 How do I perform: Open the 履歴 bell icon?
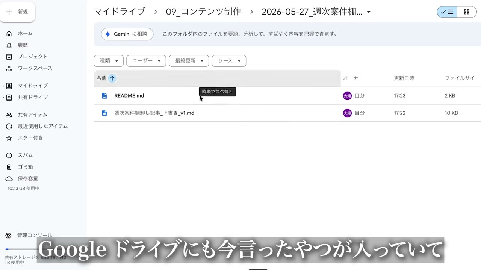[x=9, y=45]
